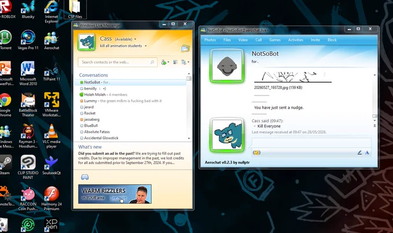Expand the Cass status dropdown arrow

point(135,39)
